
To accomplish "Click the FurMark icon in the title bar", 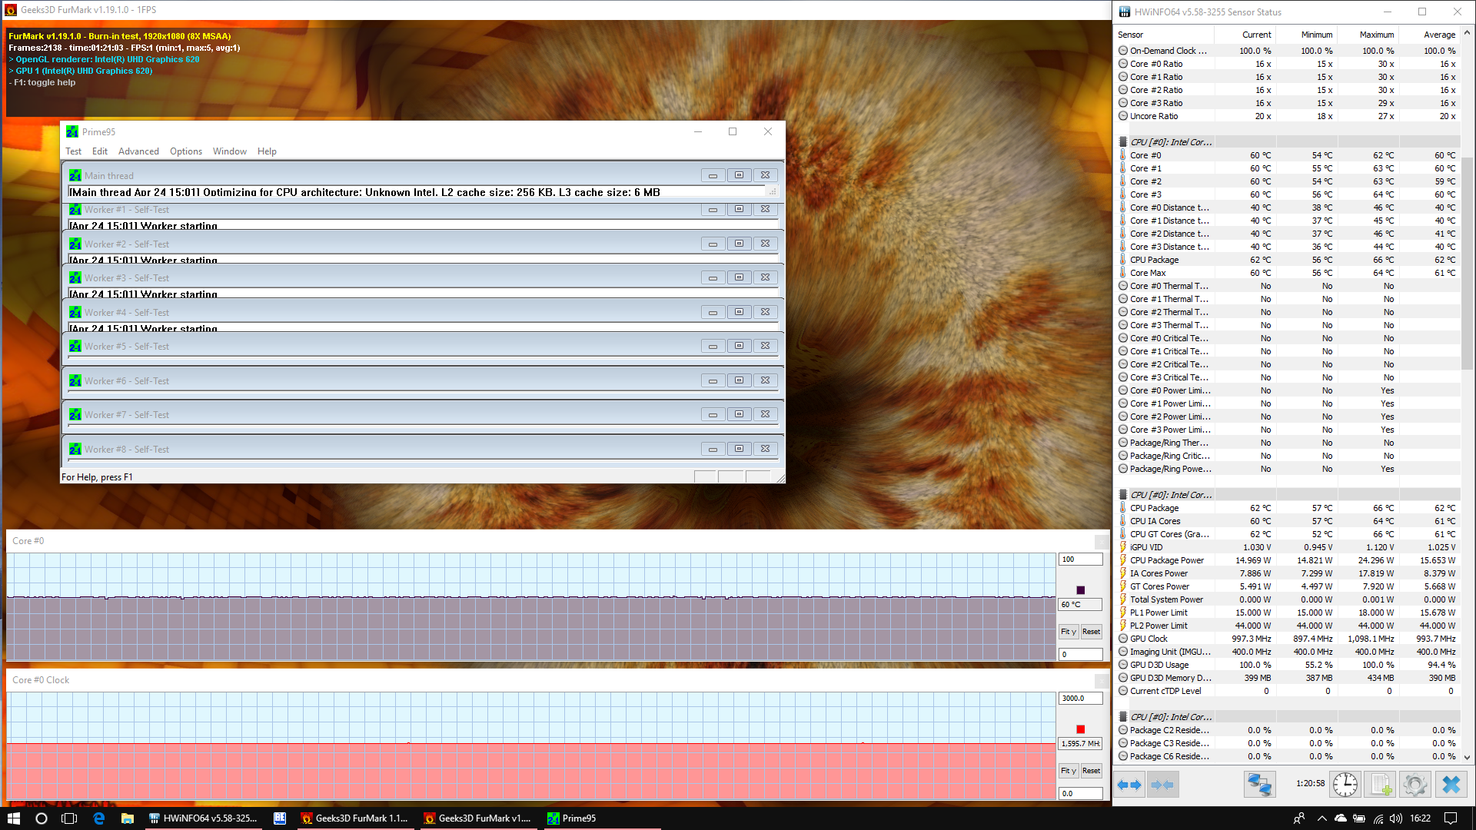I will point(11,10).
